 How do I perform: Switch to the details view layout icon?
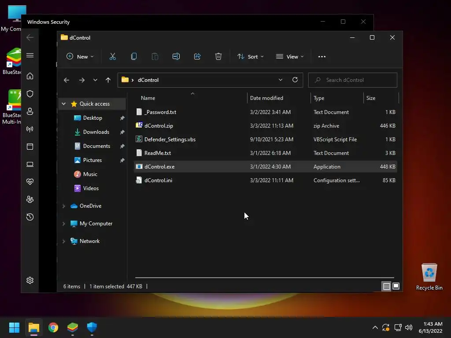click(386, 286)
